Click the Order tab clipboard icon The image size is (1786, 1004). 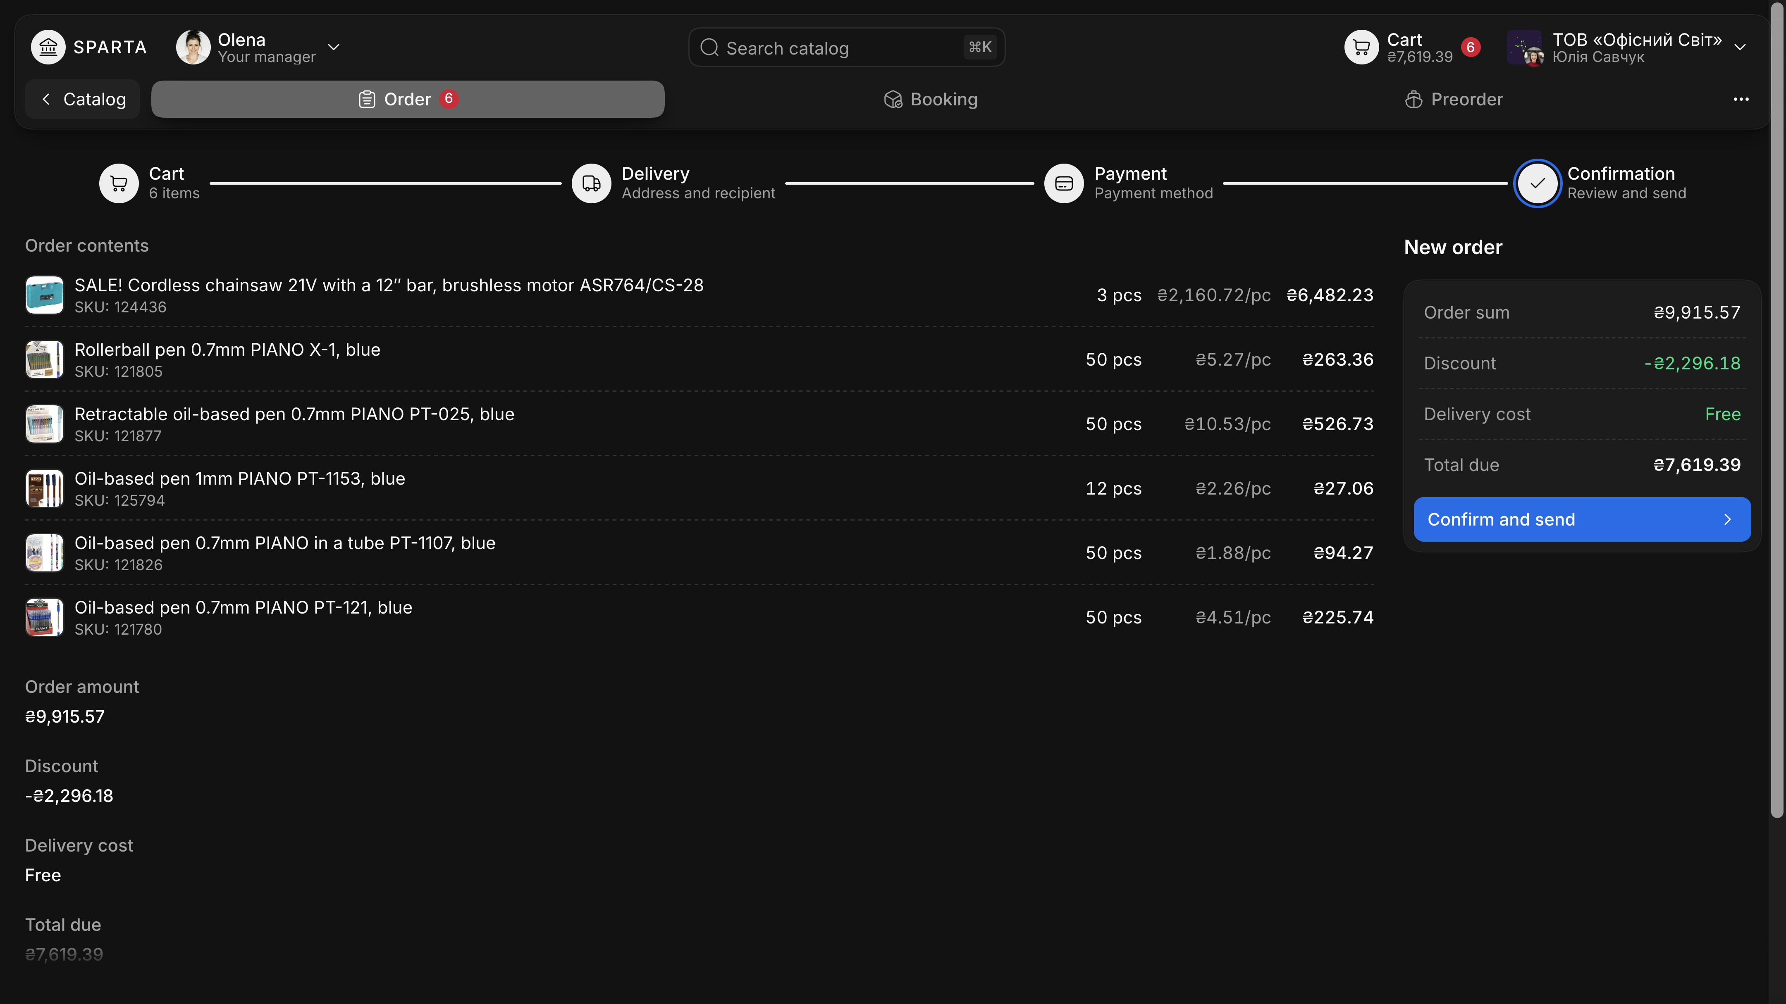[x=367, y=99]
